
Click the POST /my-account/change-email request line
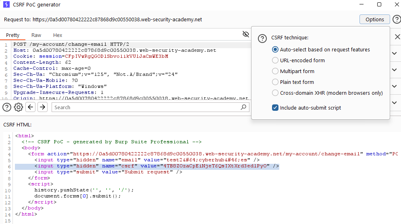tap(71, 44)
